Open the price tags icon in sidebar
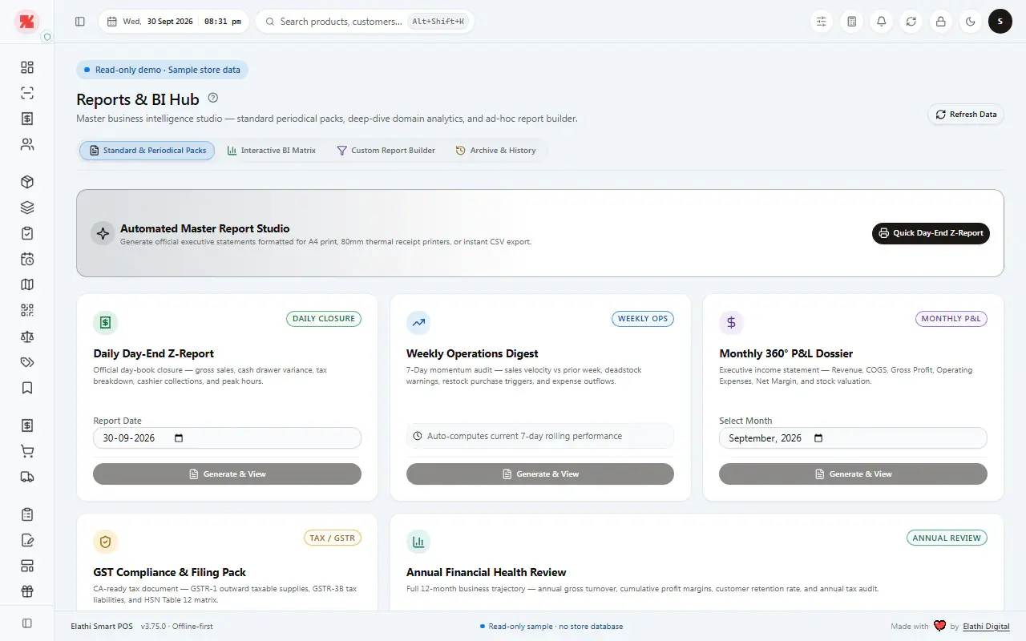 tap(27, 362)
